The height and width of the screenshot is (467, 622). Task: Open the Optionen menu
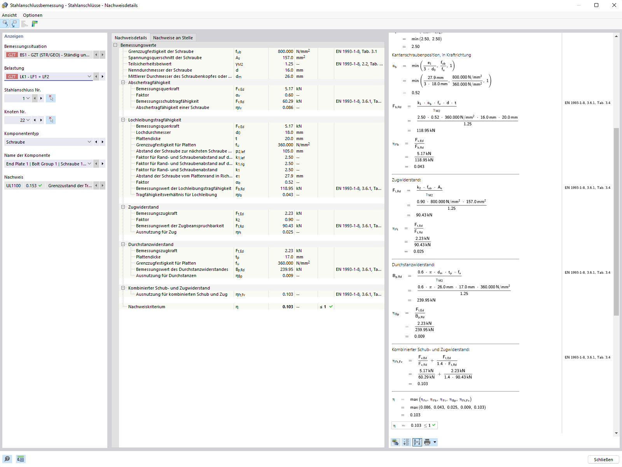pos(33,15)
